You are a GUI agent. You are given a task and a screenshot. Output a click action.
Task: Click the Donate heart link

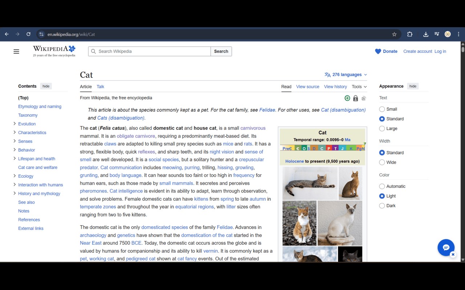click(x=386, y=51)
